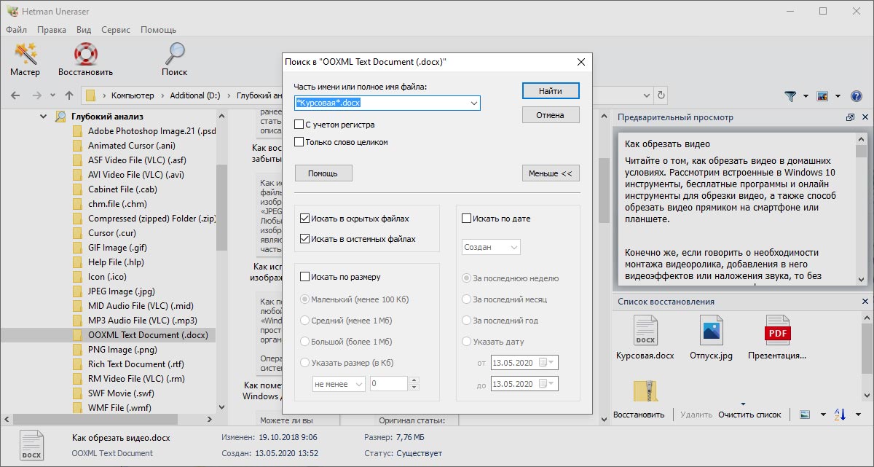Viewport: 874px width, 467px height.
Task: Open the 'до' date picker dropdown
Action: pyautogui.click(x=551, y=384)
